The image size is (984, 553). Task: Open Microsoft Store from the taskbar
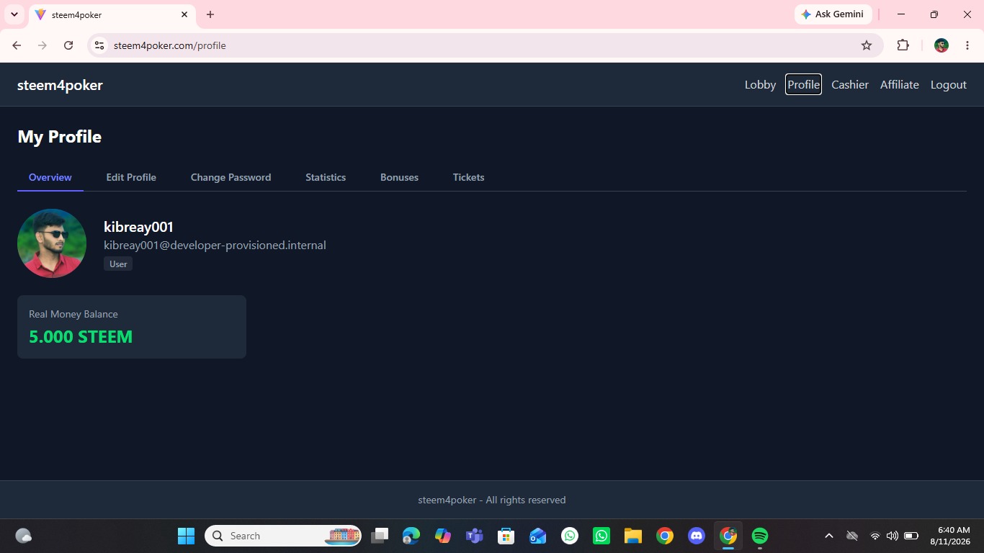(506, 536)
